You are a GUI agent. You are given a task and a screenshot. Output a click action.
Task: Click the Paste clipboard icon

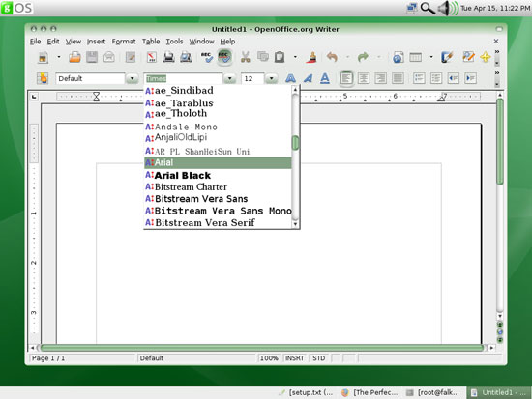click(x=280, y=57)
